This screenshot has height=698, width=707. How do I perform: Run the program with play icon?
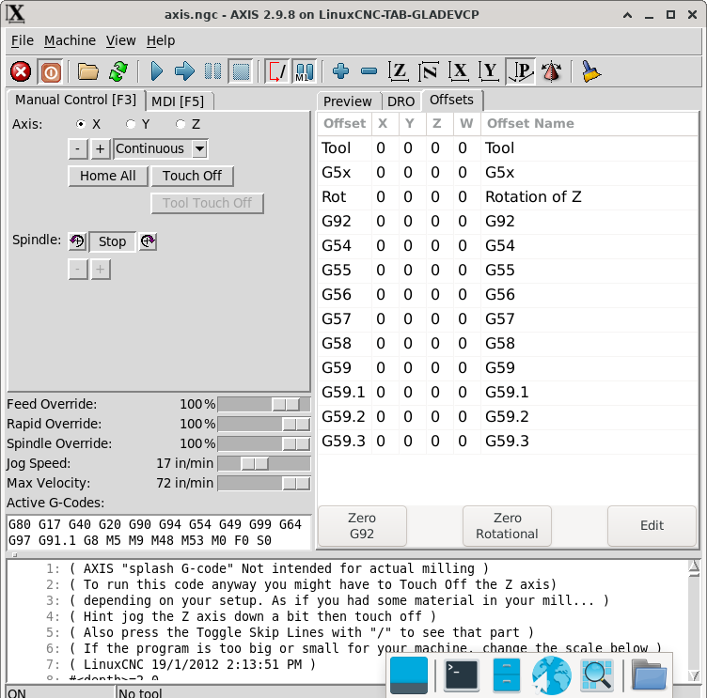pos(157,71)
